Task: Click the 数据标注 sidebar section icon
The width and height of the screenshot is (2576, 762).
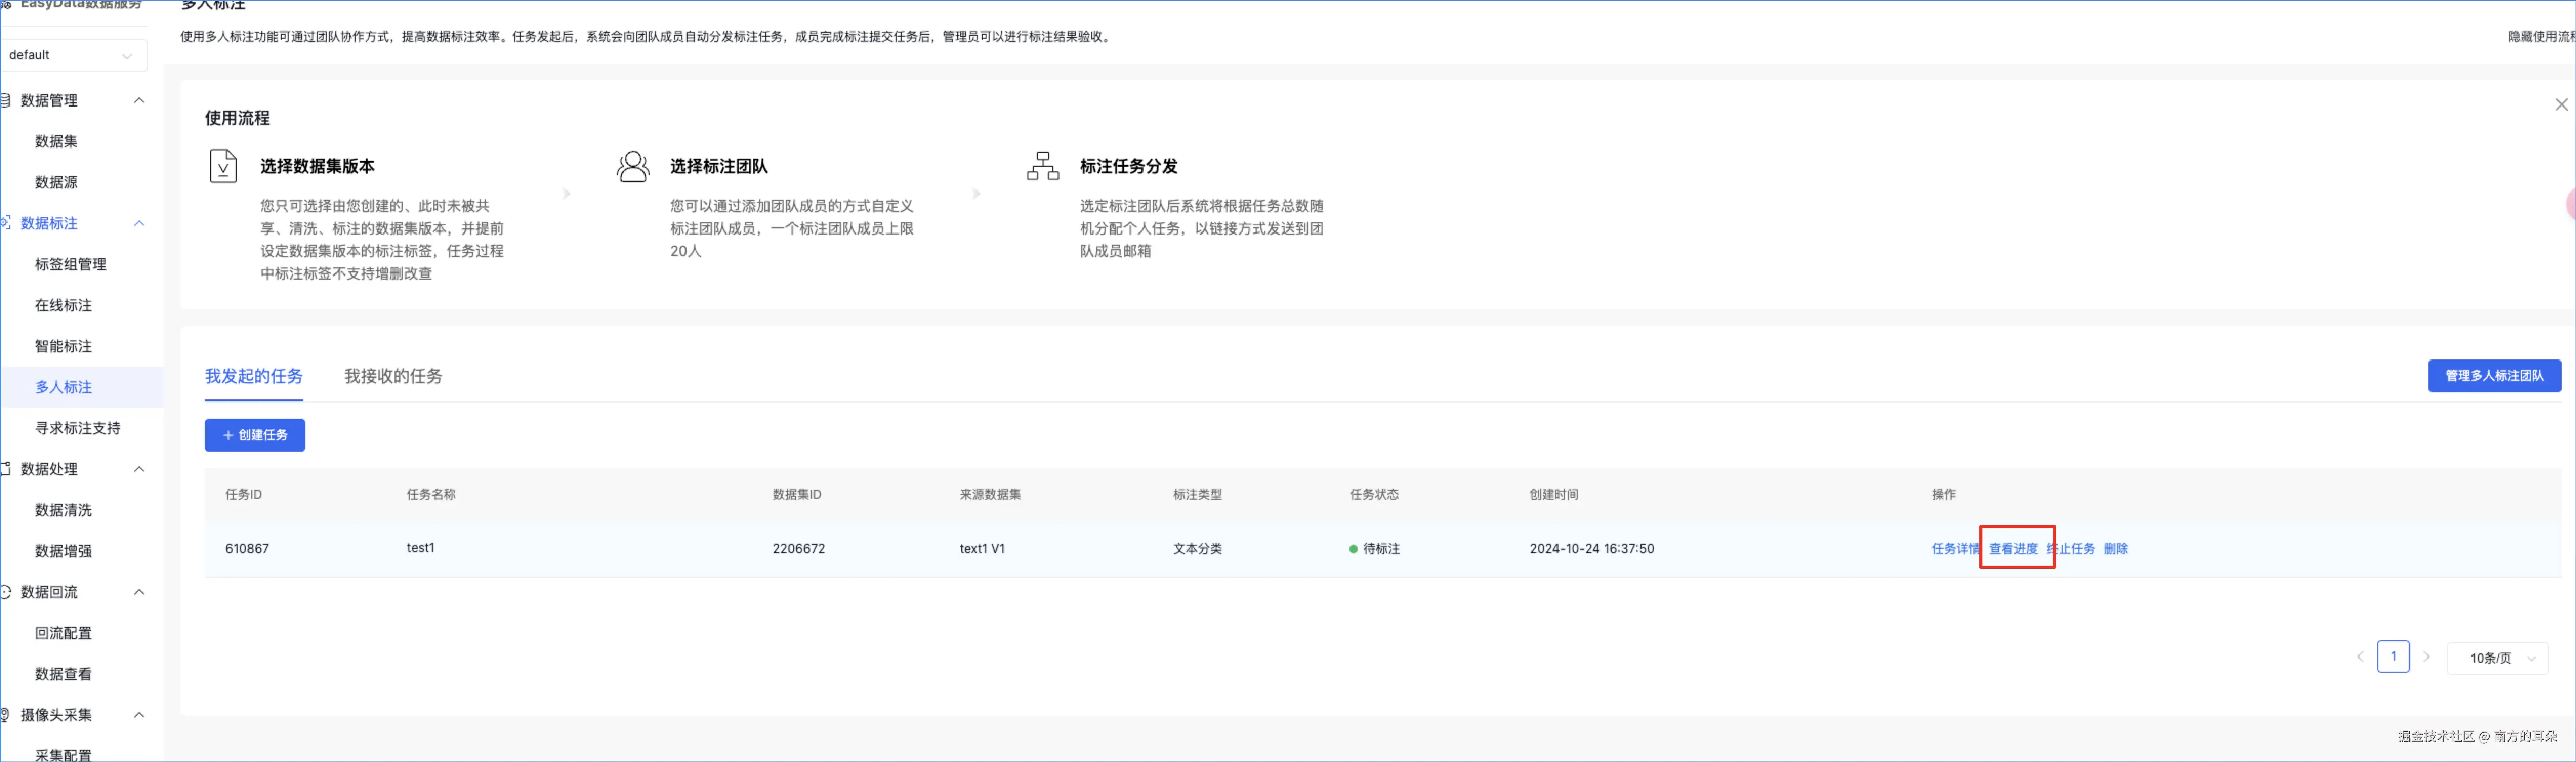Action: click(x=6, y=223)
